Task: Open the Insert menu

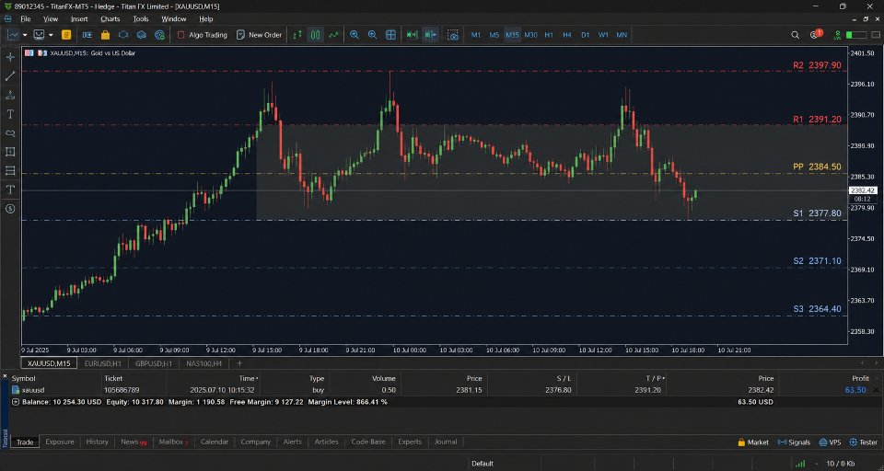Action: pos(79,19)
